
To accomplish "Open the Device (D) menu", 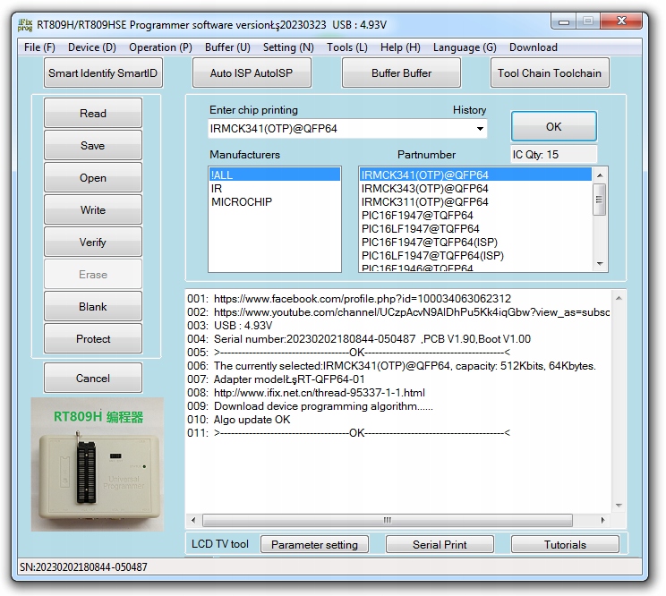I will pos(91,47).
